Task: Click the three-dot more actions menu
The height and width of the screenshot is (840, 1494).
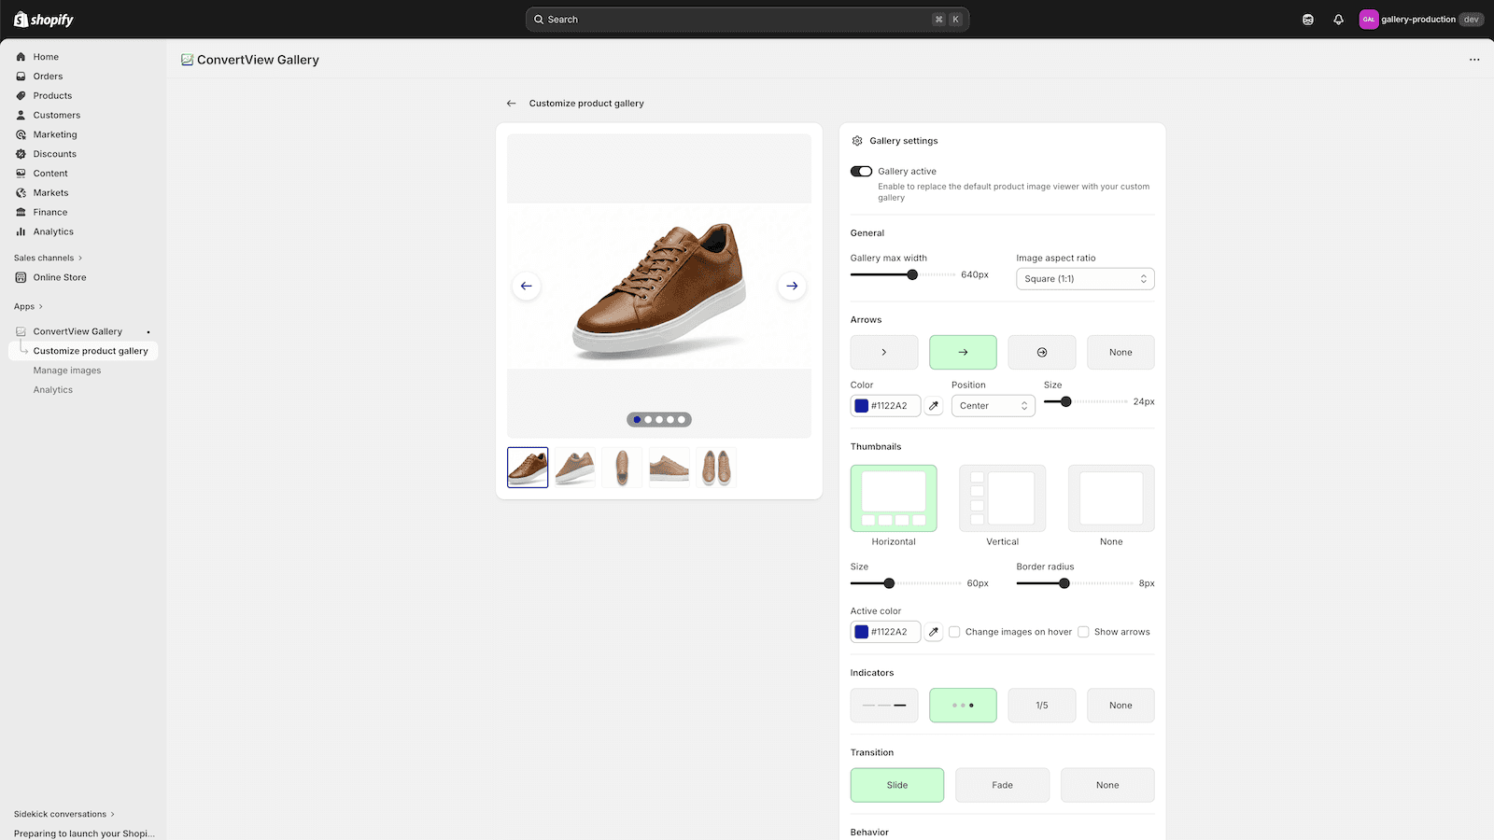Action: 1474,60
